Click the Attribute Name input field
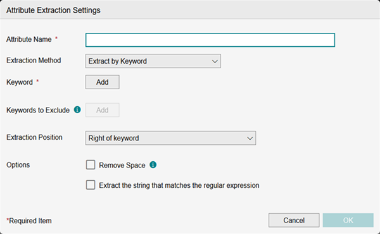 click(x=210, y=40)
